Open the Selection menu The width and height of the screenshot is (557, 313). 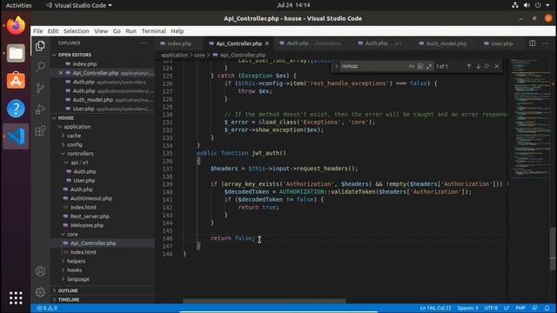76,31
